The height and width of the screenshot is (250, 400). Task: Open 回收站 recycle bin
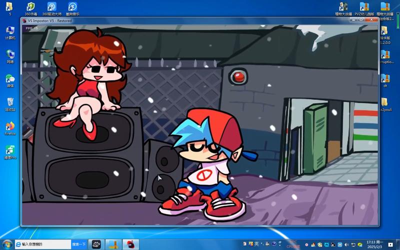(10, 104)
